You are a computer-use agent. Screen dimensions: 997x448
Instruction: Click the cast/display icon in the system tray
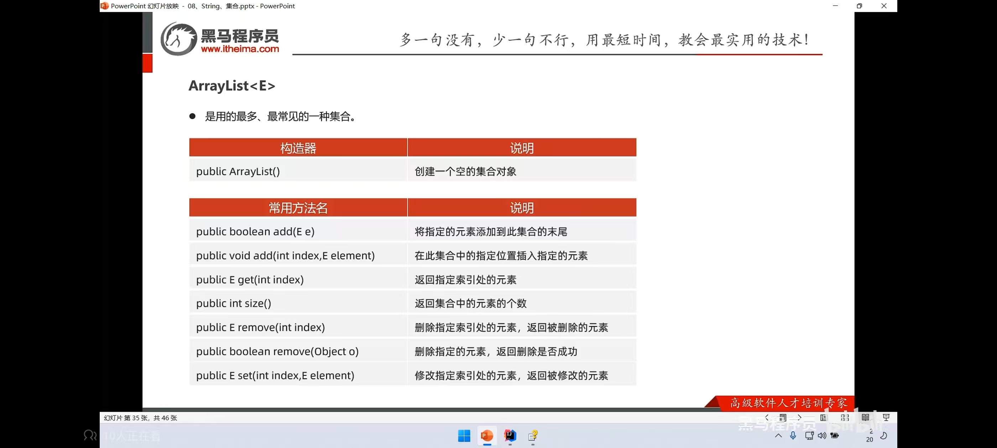click(809, 436)
